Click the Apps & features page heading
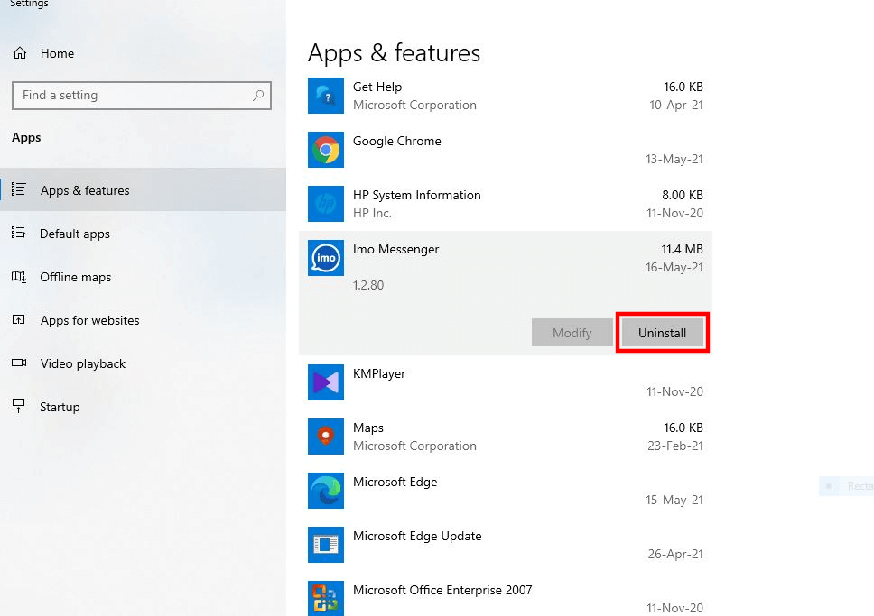Image resolution: width=874 pixels, height=616 pixels. [x=394, y=53]
